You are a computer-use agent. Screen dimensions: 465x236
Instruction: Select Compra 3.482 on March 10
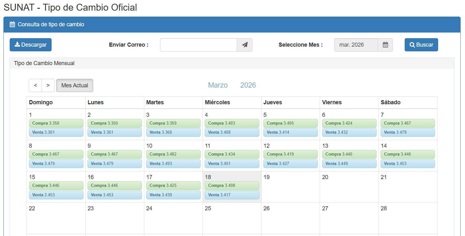point(173,154)
